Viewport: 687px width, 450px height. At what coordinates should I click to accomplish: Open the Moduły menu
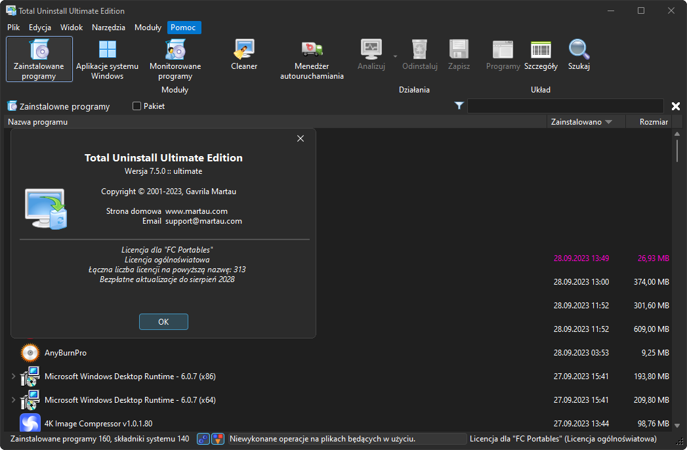[x=148, y=27]
